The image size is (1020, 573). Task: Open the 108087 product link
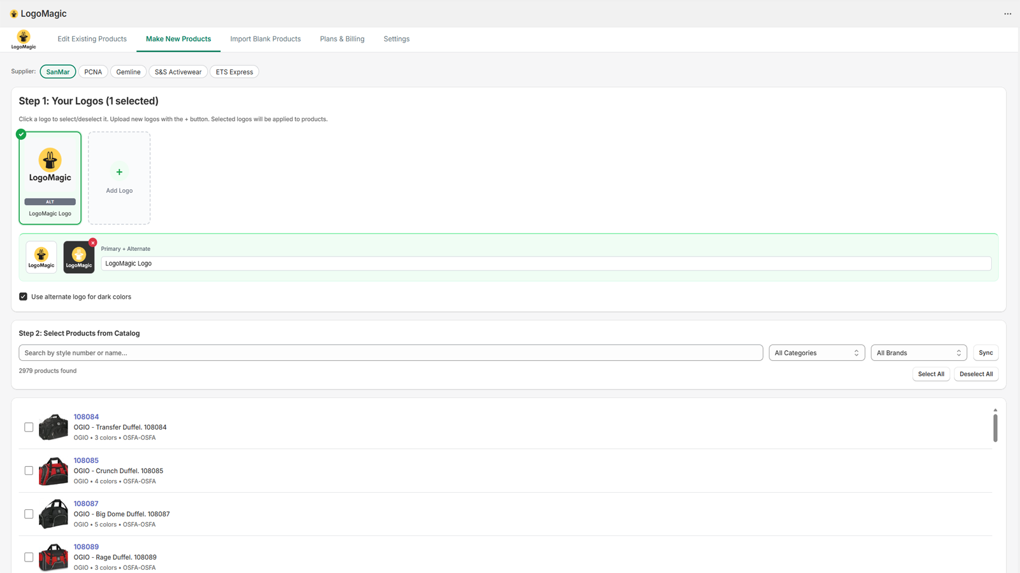[86, 503]
